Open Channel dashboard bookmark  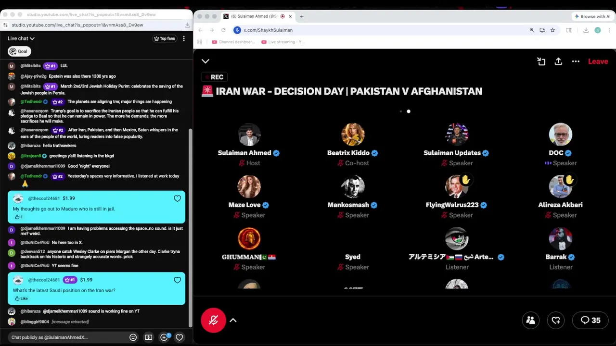pos(233,42)
